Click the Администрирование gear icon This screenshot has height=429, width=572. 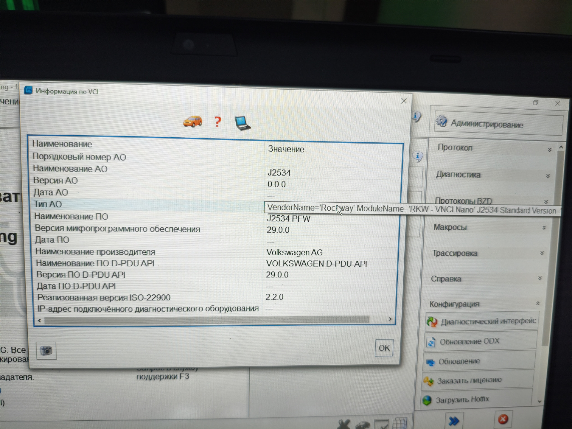click(441, 121)
